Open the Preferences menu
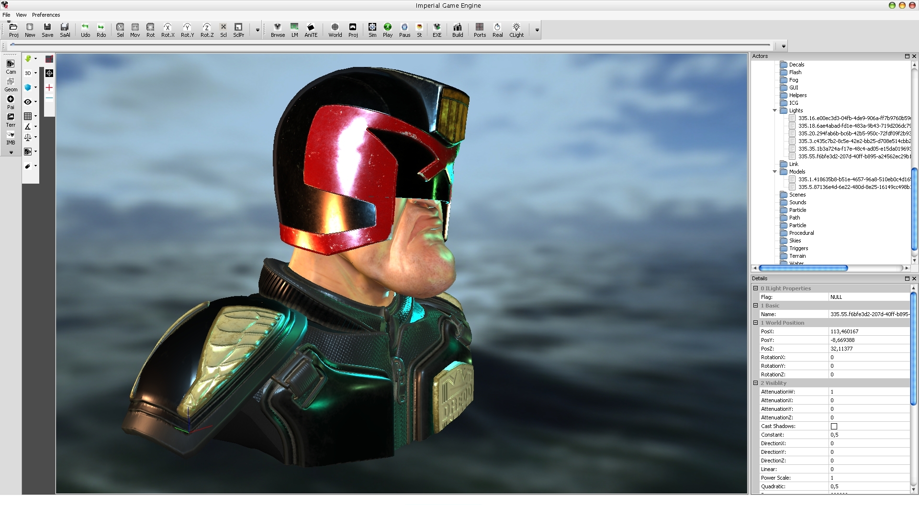Viewport: 919px width, 505px height. click(x=46, y=15)
